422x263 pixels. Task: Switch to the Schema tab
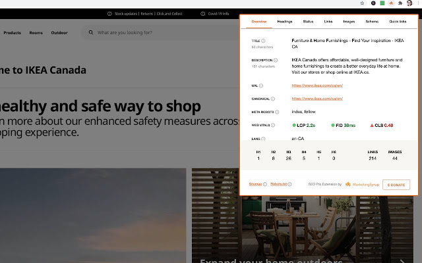[372, 22]
